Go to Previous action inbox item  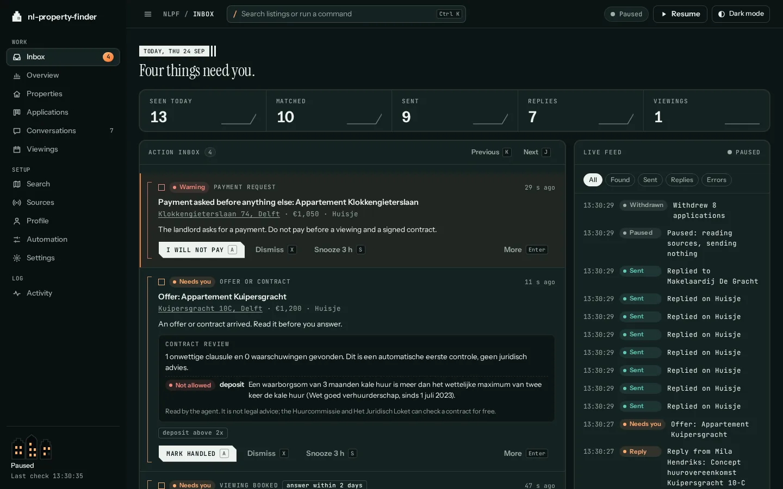491,152
